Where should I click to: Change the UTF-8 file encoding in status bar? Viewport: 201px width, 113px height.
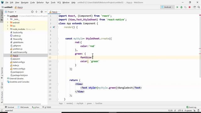coord(180,110)
